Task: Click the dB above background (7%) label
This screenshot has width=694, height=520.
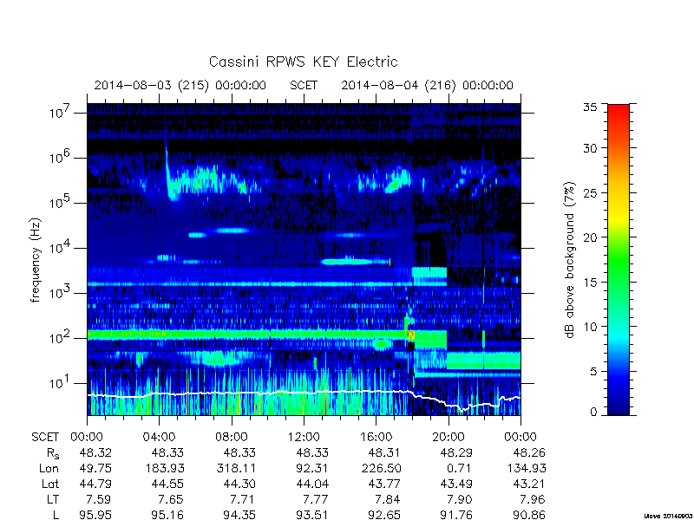Action: (570, 260)
